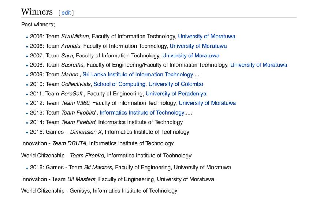Open University of Moratuwa link in 2008 entry
The image size is (316, 206).
[x=259, y=65]
